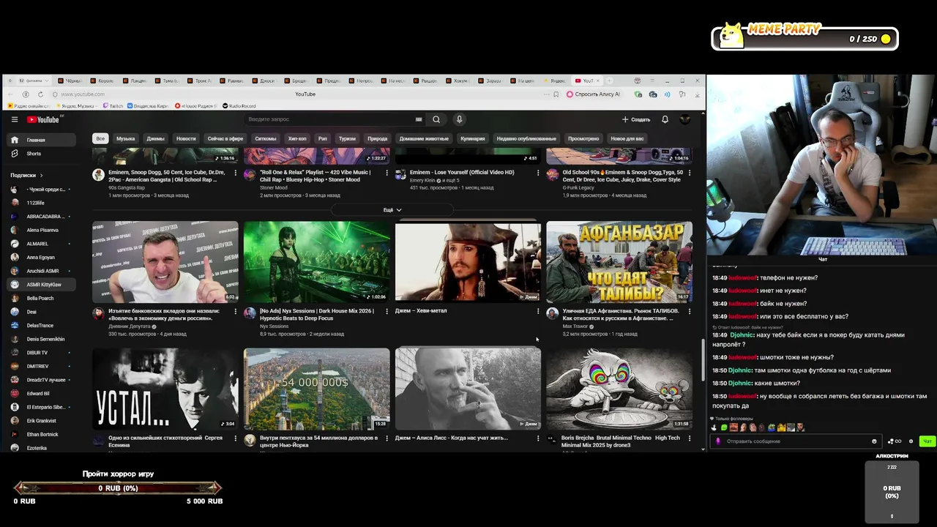Select the Недавно опубликованные chip
This screenshot has height=527, width=937.
(526, 138)
